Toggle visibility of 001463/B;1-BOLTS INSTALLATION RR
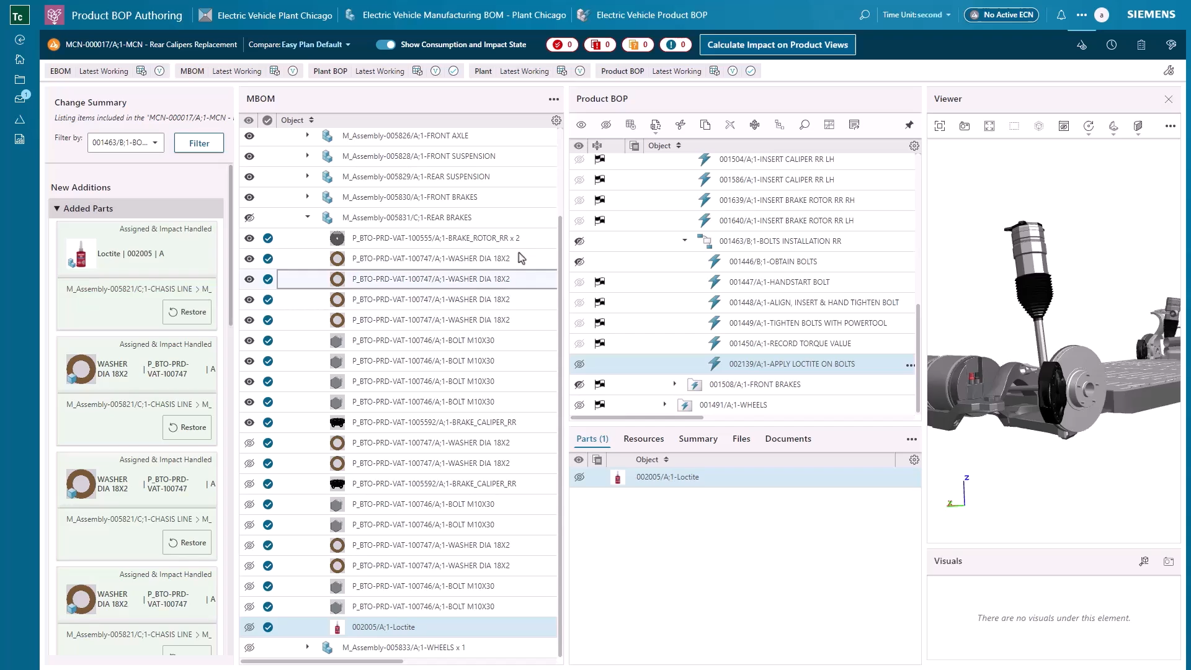Screen dimensions: 1191x670 579,241
